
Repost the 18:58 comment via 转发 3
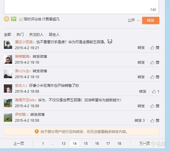tap(139, 121)
